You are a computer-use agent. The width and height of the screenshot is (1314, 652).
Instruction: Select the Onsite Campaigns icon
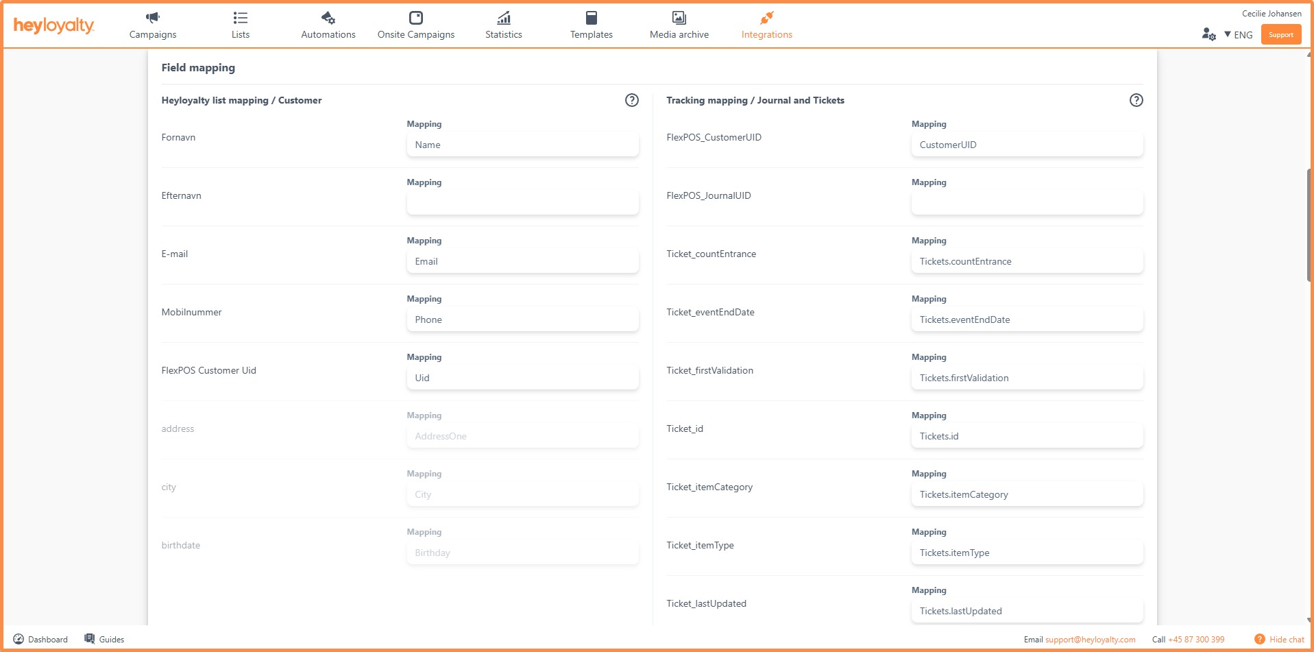(415, 18)
